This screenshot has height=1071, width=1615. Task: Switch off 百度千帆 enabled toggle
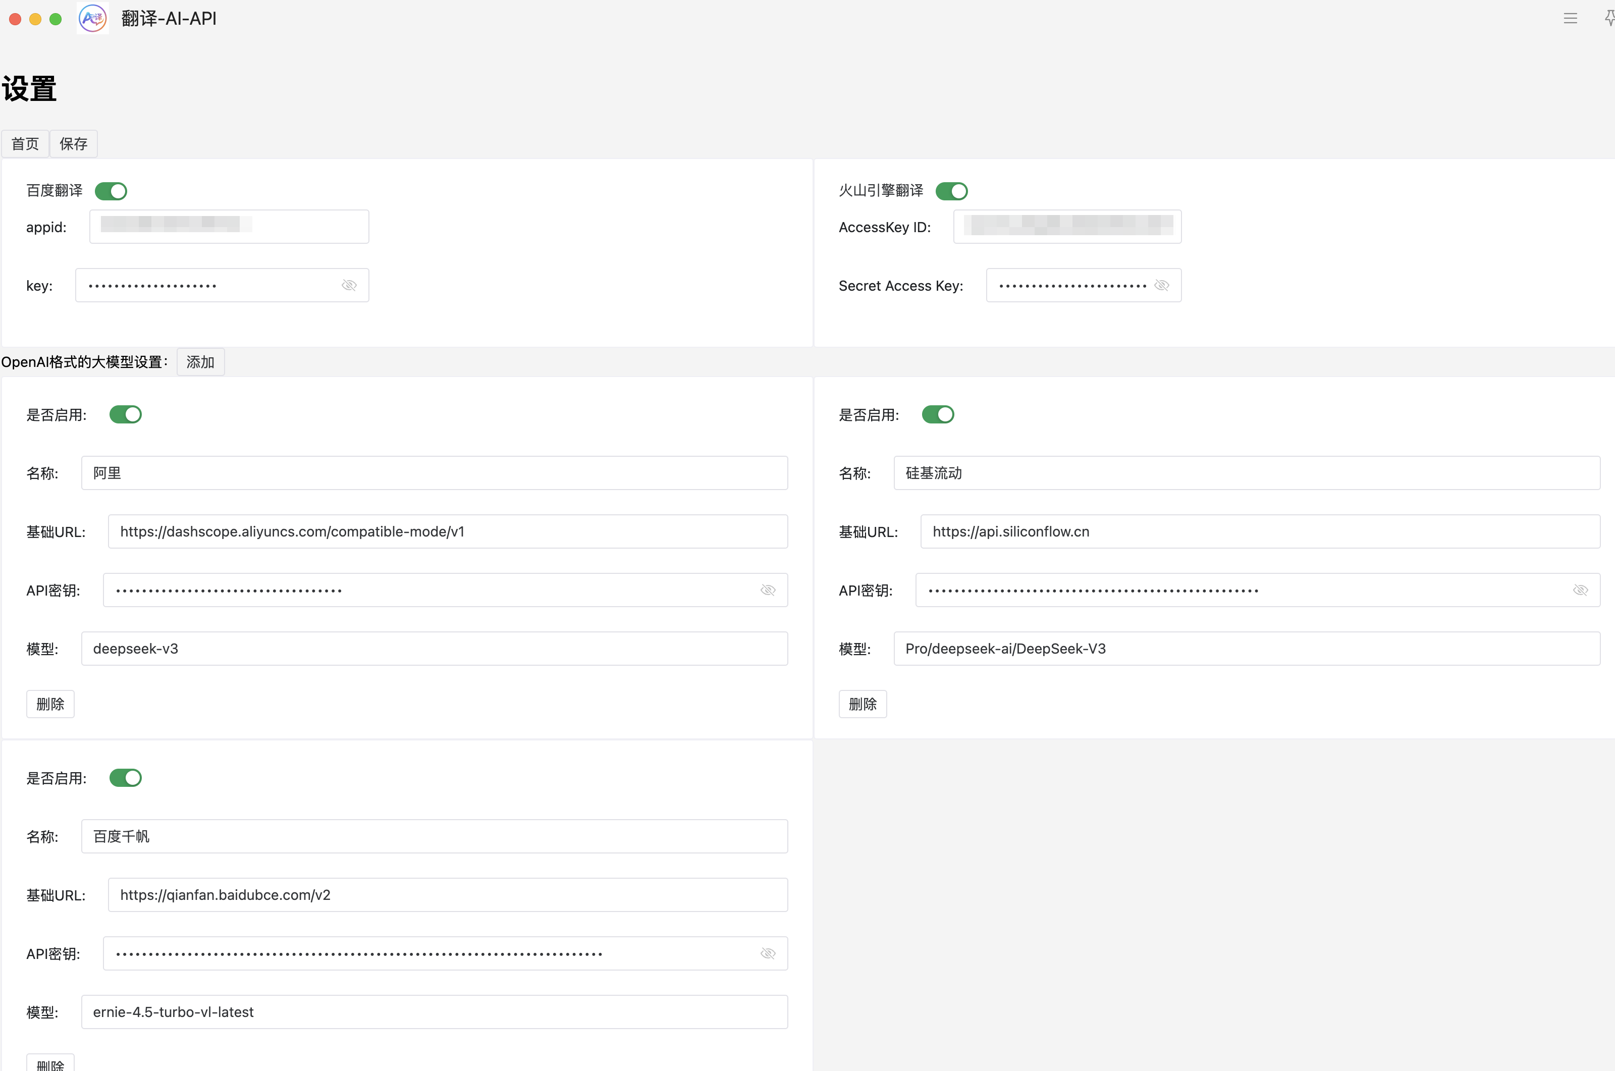(126, 778)
